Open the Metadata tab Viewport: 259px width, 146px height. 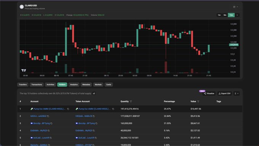pyautogui.click(x=86, y=85)
